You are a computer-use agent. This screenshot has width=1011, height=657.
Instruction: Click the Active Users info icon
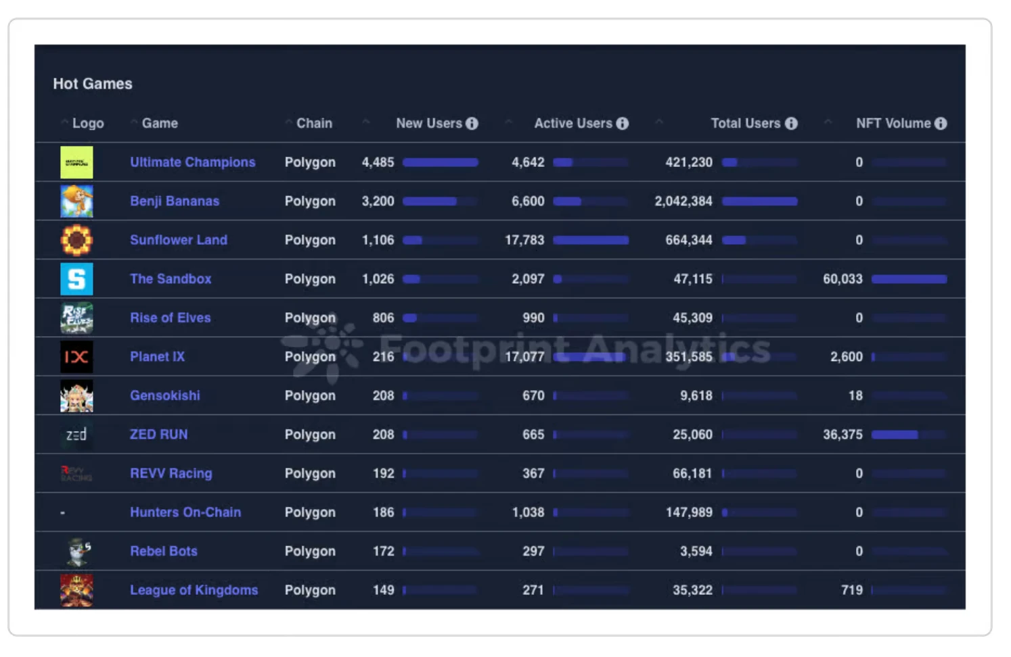(x=622, y=124)
